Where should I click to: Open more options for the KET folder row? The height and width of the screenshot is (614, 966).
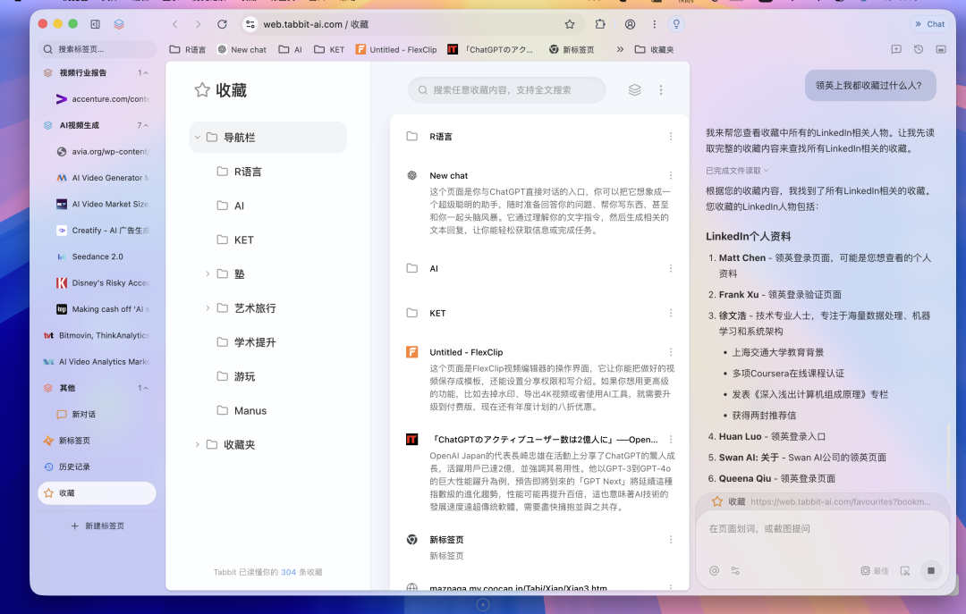pyautogui.click(x=671, y=313)
